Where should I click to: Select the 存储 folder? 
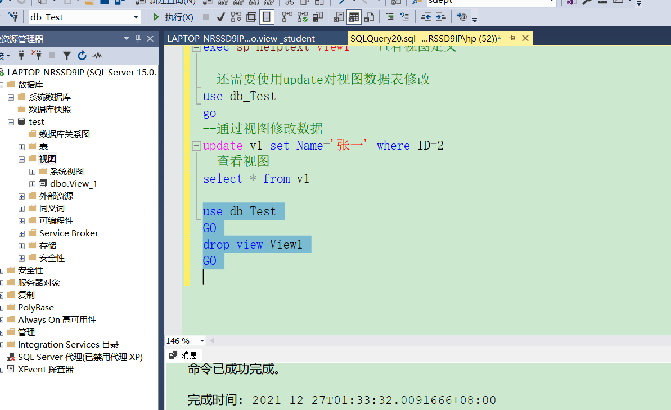pyautogui.click(x=47, y=246)
